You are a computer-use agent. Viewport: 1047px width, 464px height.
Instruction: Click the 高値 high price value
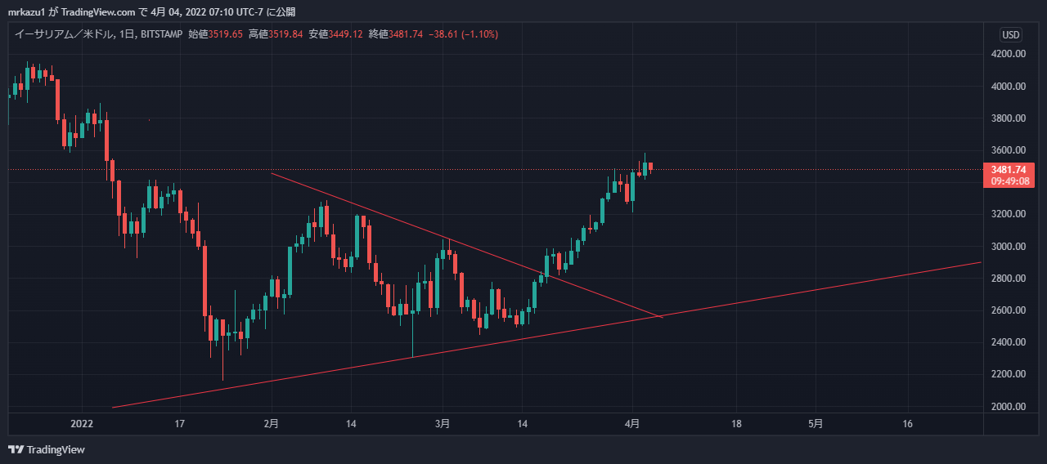point(286,34)
